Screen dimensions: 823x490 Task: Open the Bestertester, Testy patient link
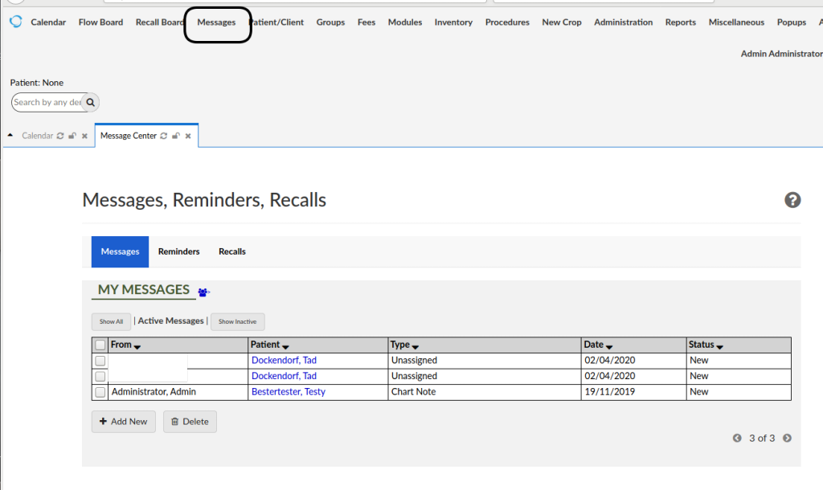tap(288, 392)
